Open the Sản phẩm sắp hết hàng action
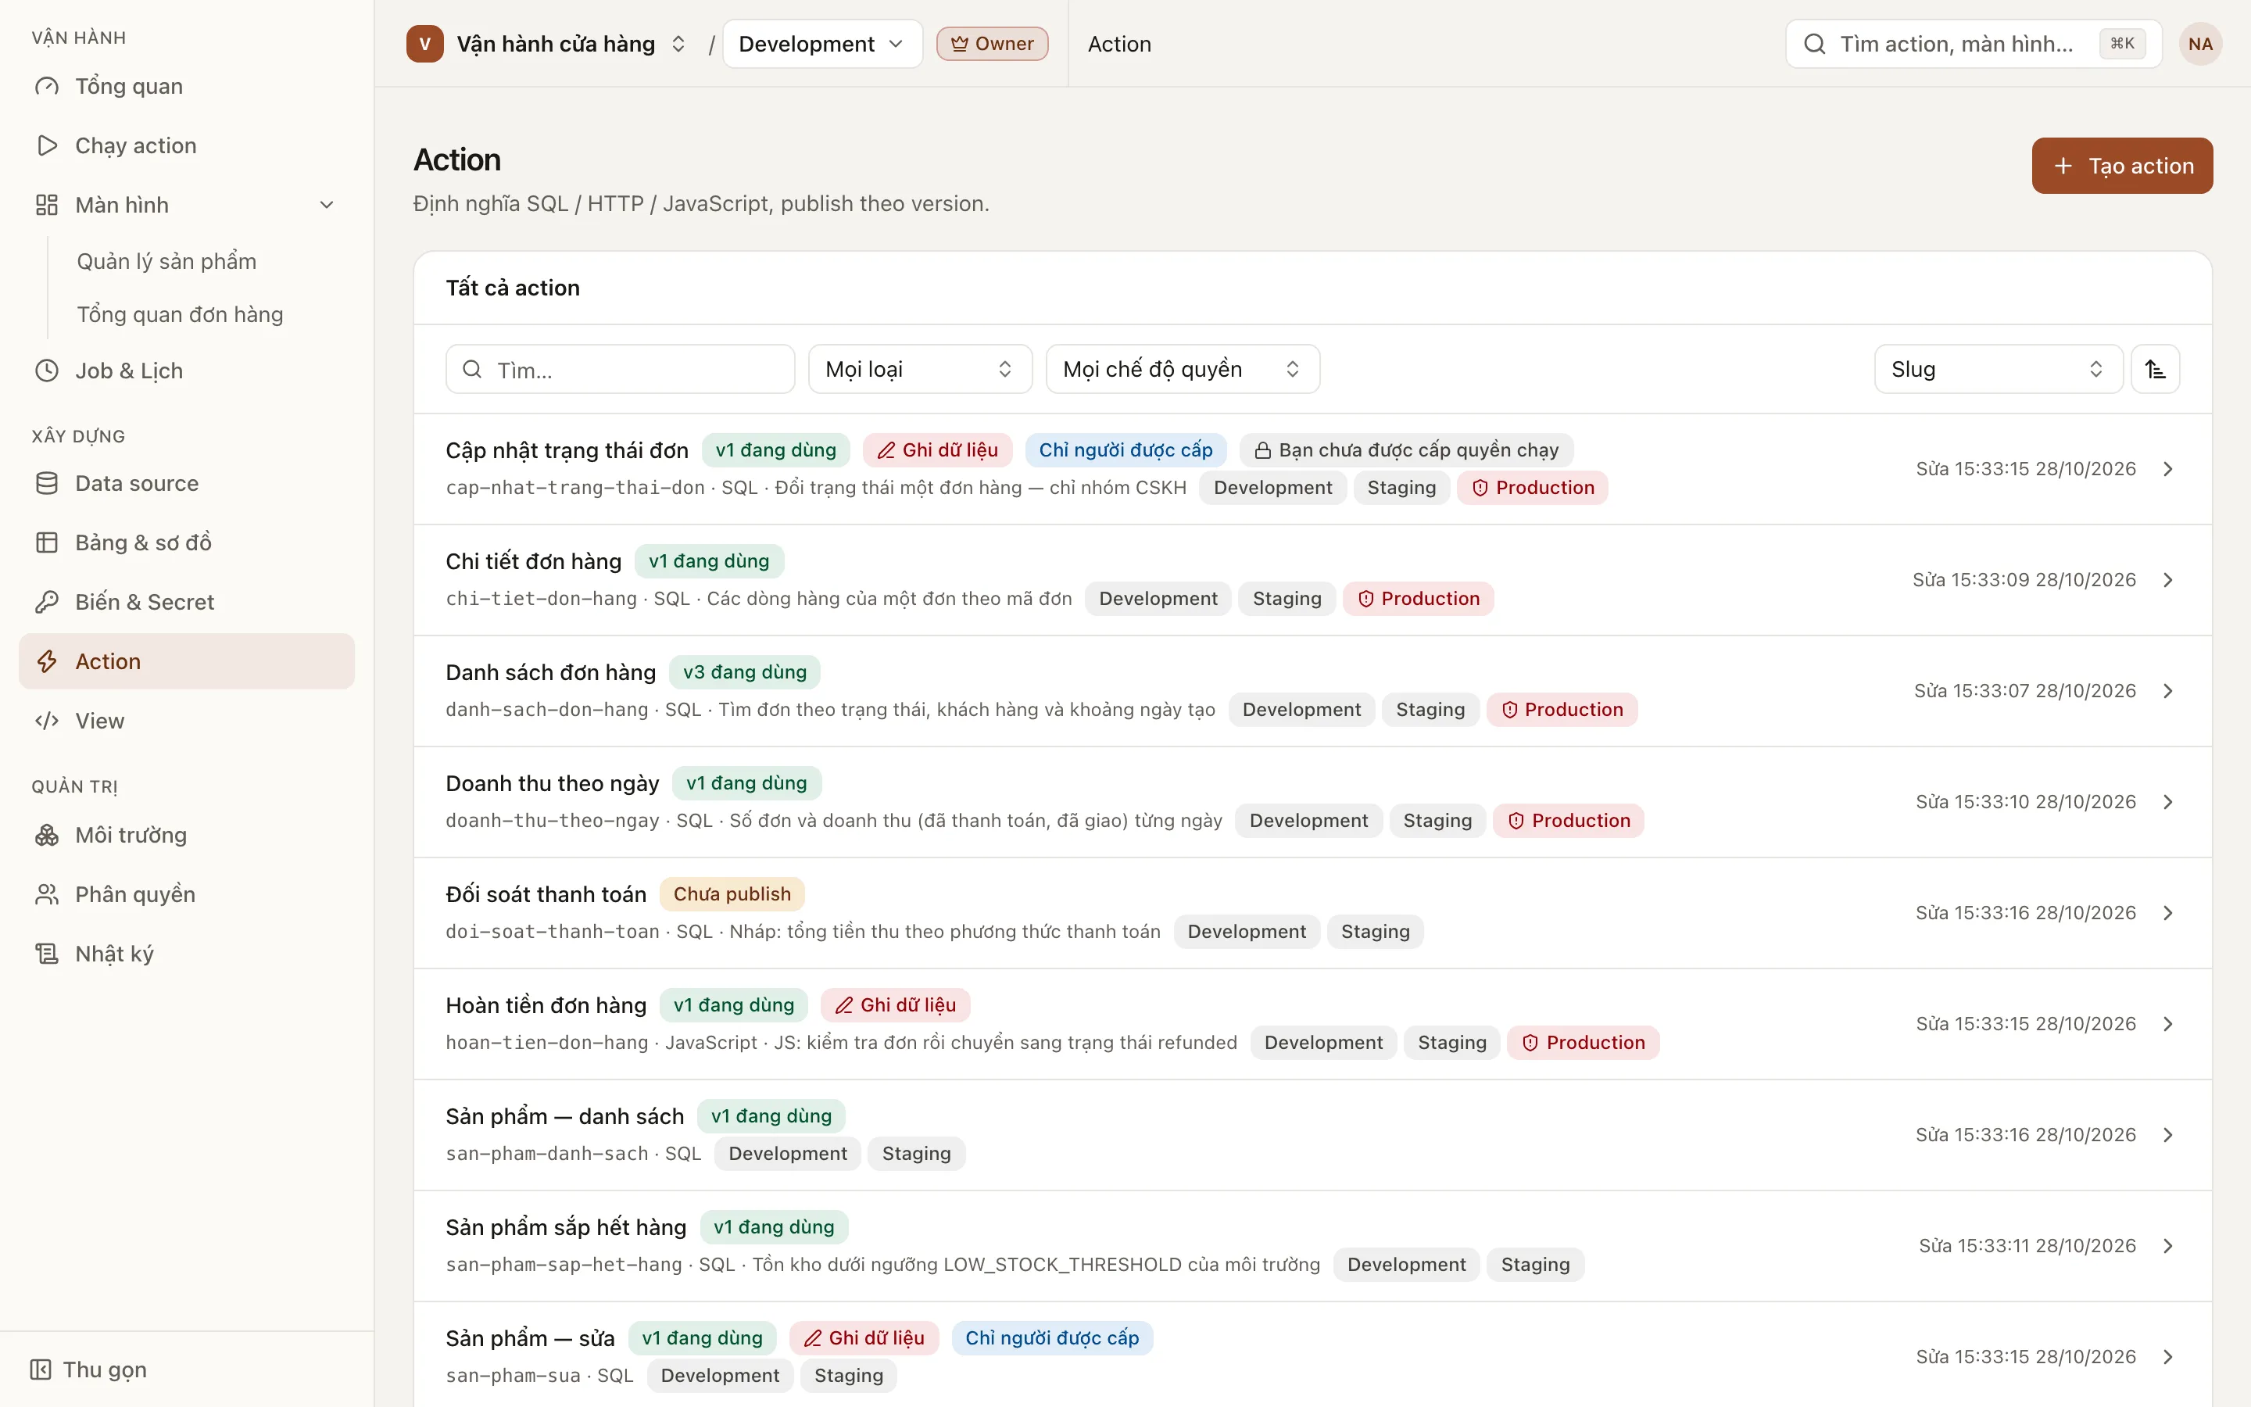This screenshot has width=2251, height=1407. pyautogui.click(x=1312, y=1246)
